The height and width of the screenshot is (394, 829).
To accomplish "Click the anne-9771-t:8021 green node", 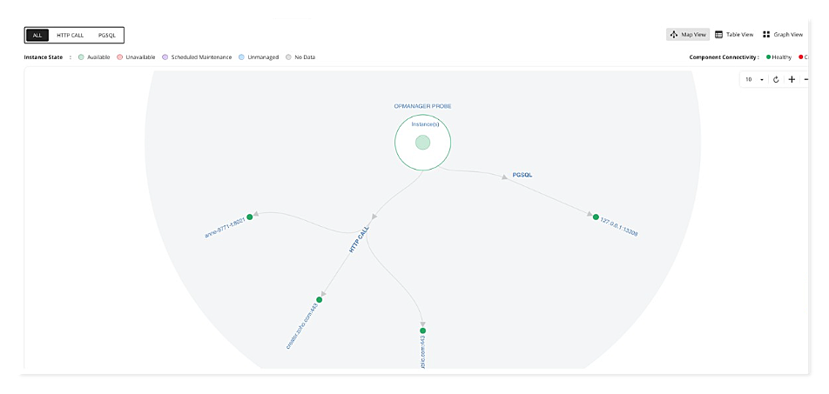I will tap(250, 217).
